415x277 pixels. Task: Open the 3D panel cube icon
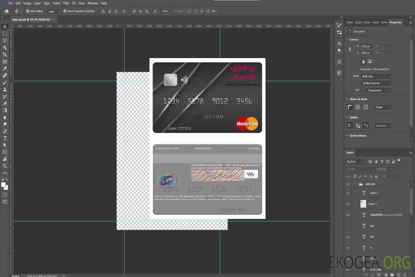click(x=339, y=73)
